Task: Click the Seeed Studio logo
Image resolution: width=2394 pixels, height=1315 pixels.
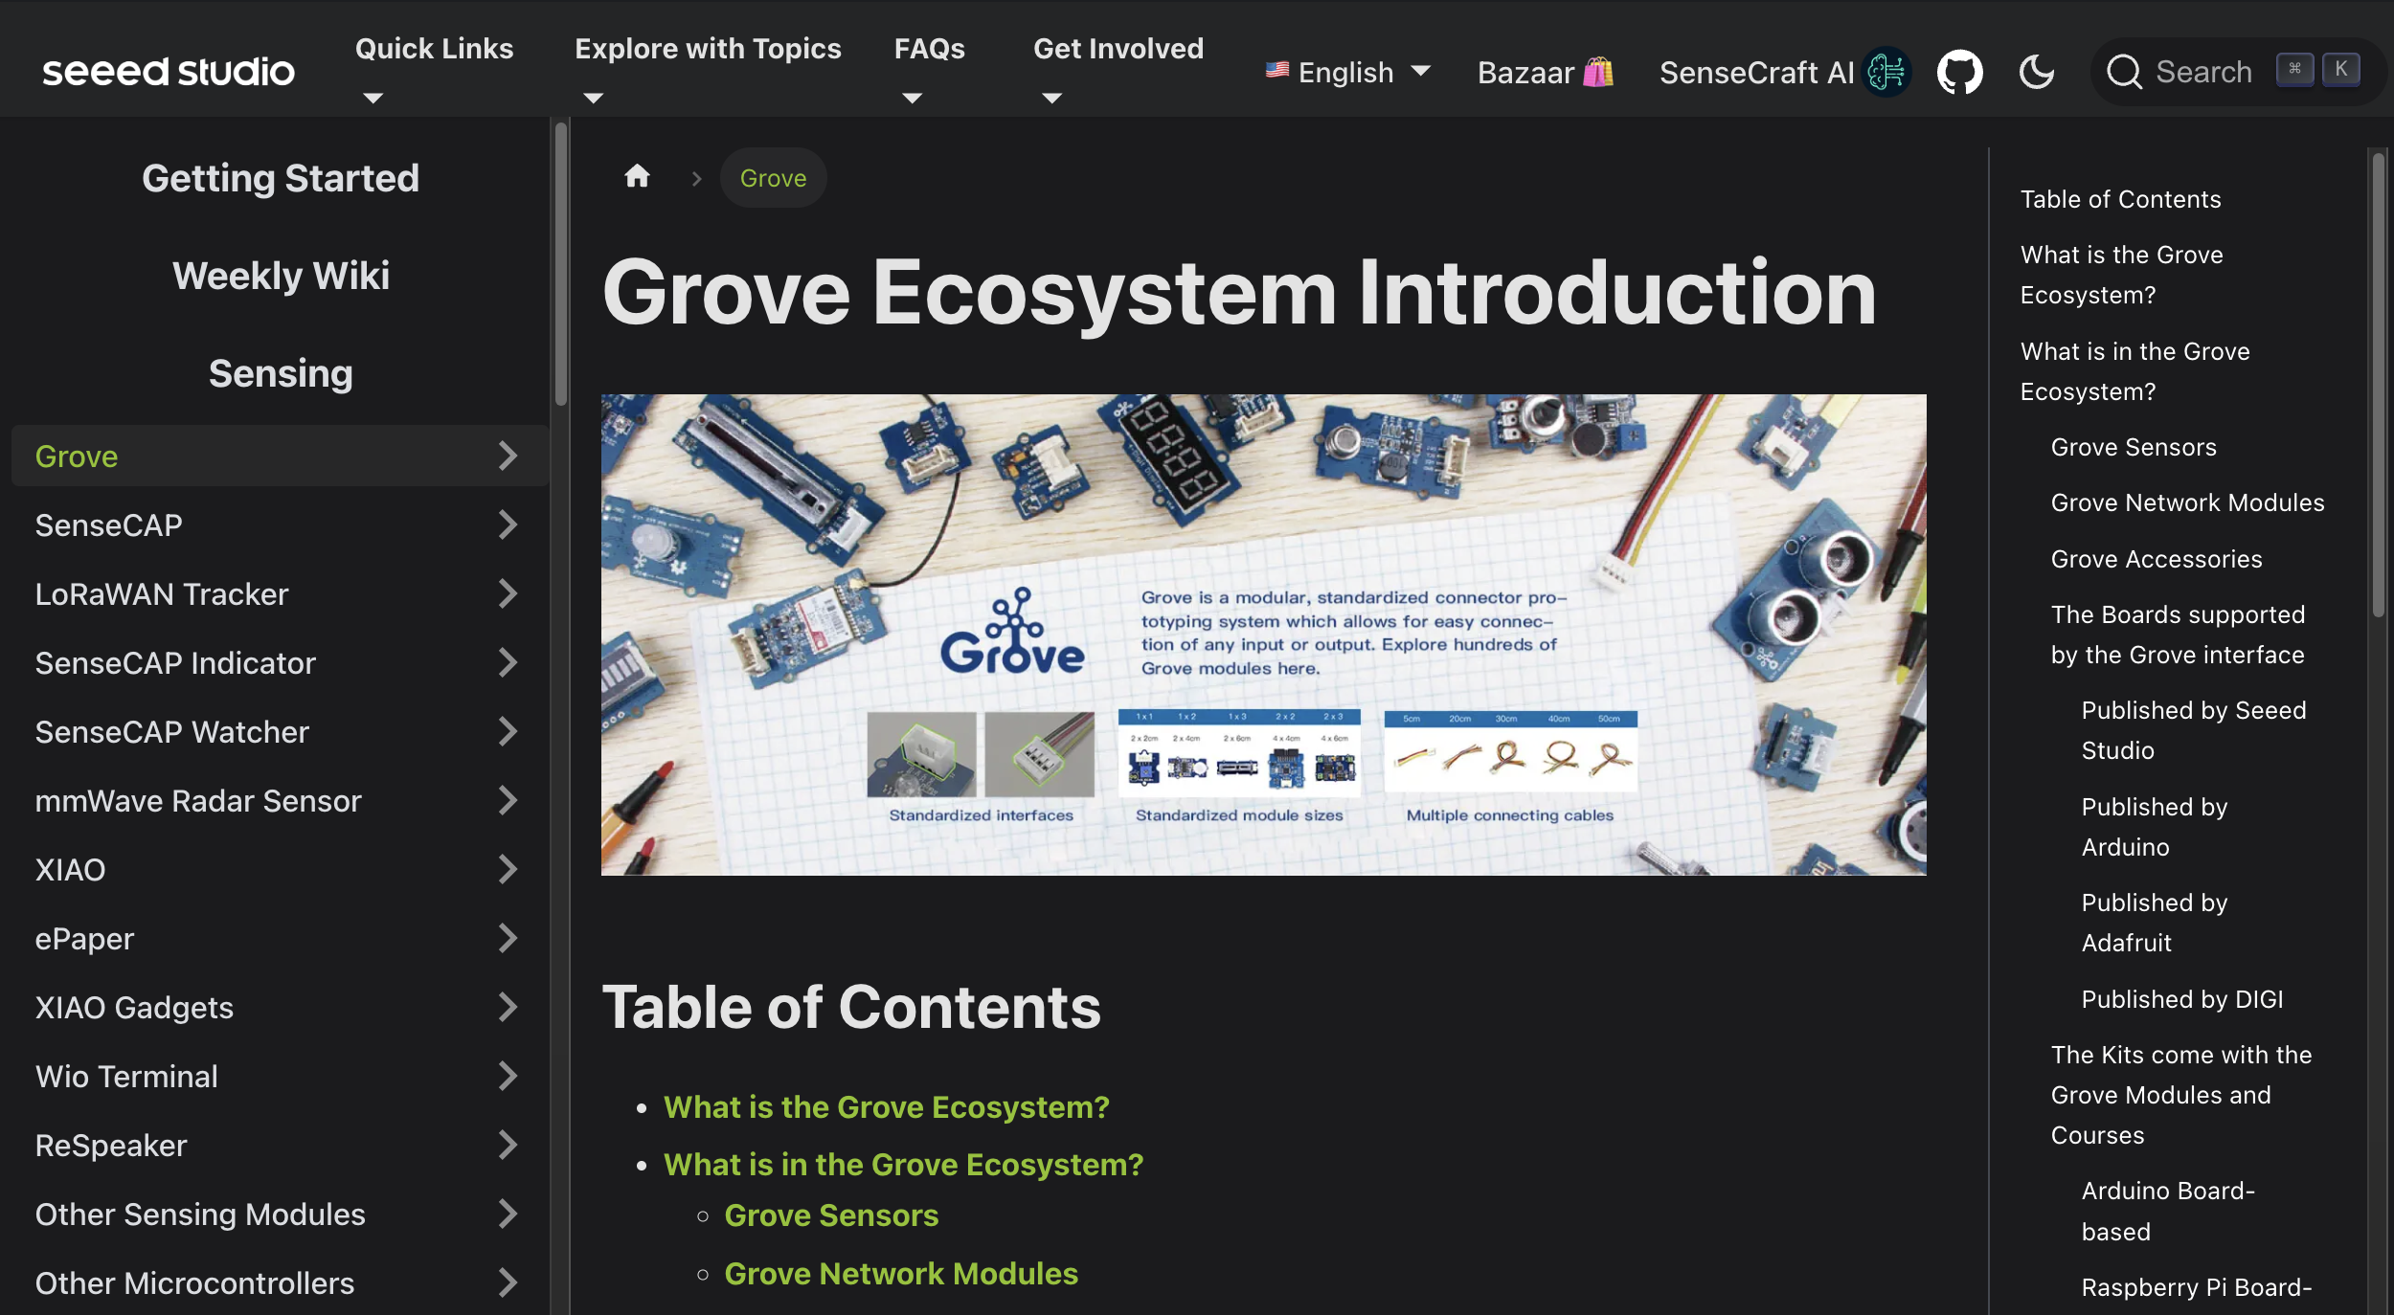Action: tap(169, 70)
